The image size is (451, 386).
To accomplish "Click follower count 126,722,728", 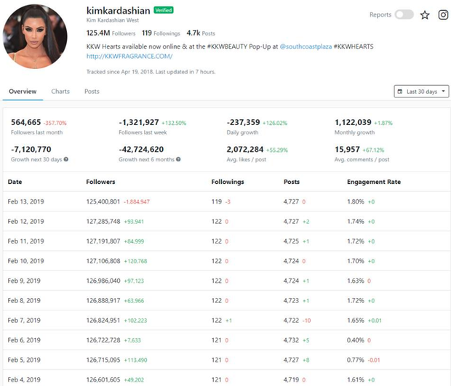I will [103, 340].
